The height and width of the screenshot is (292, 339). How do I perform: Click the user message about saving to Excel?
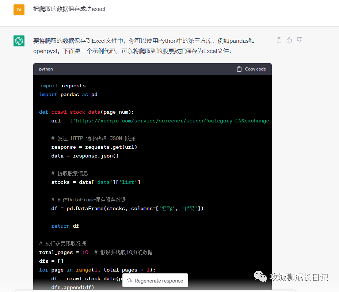pos(69,9)
